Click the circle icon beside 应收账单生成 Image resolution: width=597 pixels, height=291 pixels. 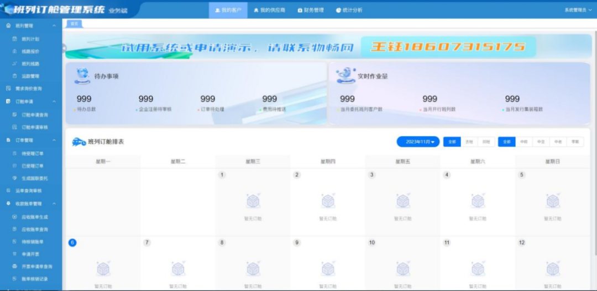click(15, 217)
